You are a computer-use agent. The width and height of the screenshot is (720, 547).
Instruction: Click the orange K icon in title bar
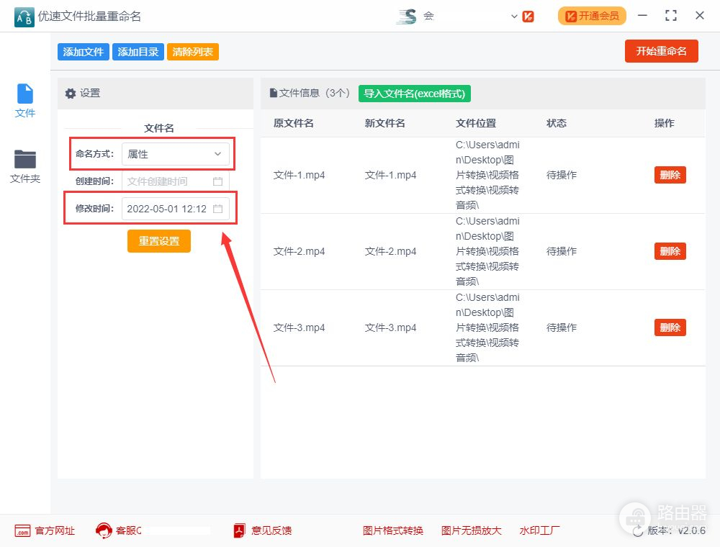point(528,16)
